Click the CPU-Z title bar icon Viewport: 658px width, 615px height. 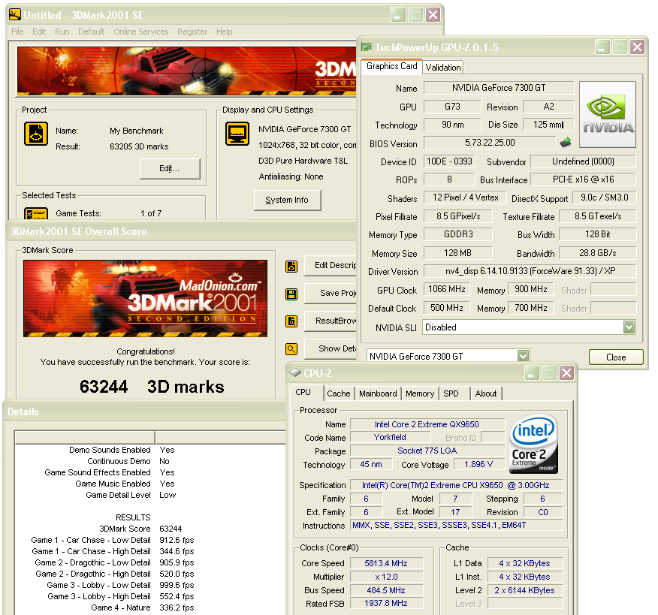295,372
